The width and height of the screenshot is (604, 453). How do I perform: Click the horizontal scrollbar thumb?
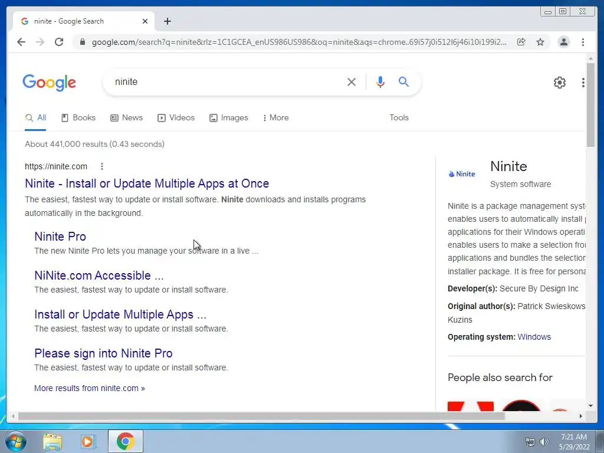pyautogui.click(x=261, y=416)
